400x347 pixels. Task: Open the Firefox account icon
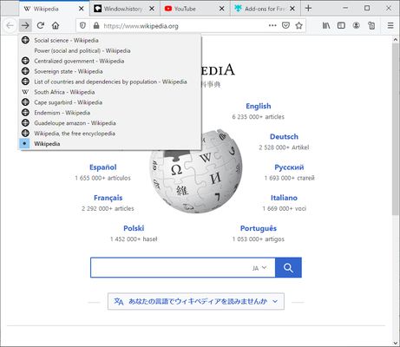click(x=357, y=25)
